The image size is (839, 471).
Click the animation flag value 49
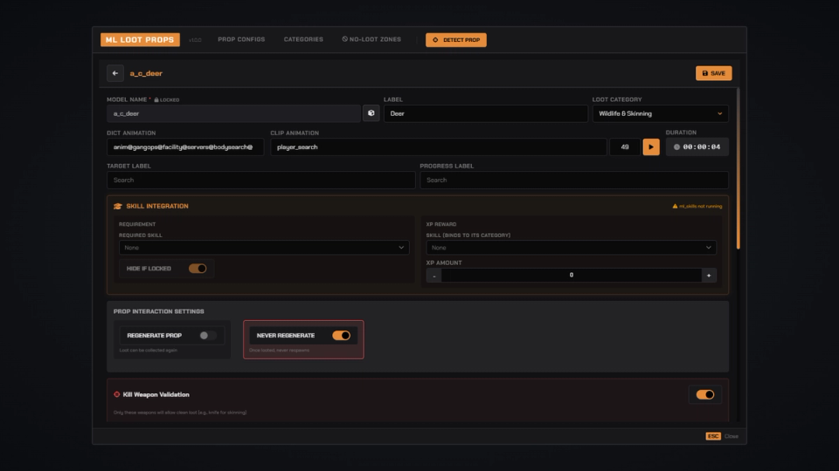[624, 147]
